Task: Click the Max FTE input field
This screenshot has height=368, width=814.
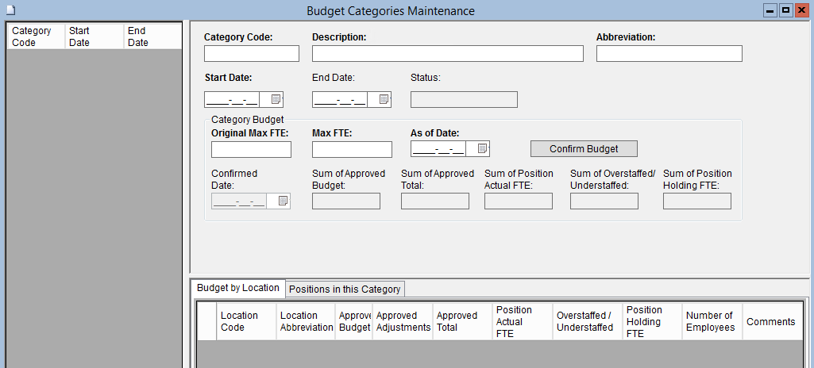Action: point(352,149)
